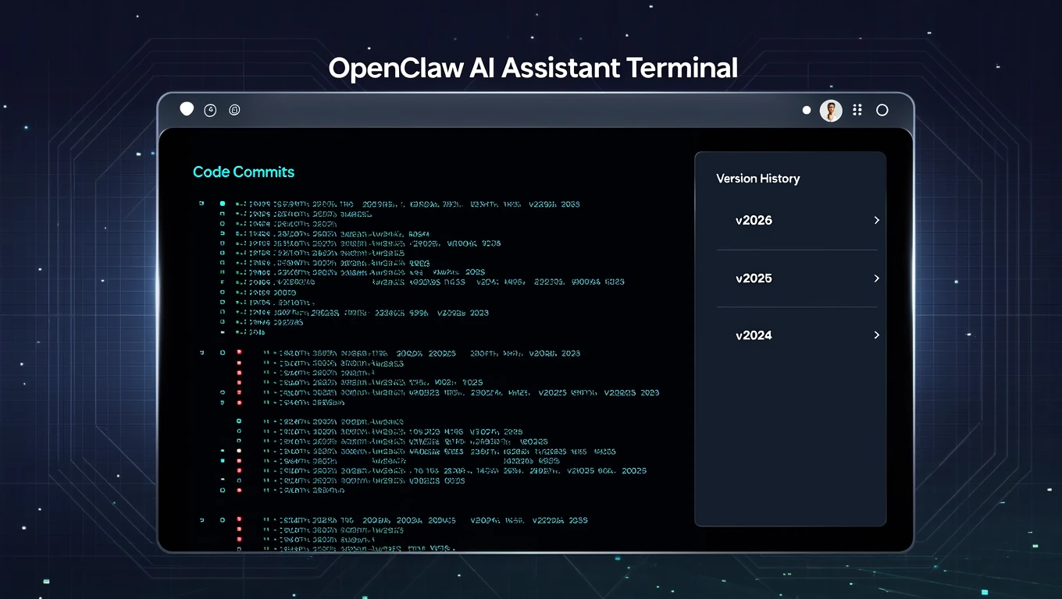This screenshot has width=1062, height=599.
Task: Click the lock icon next to the clock
Action: point(234,111)
